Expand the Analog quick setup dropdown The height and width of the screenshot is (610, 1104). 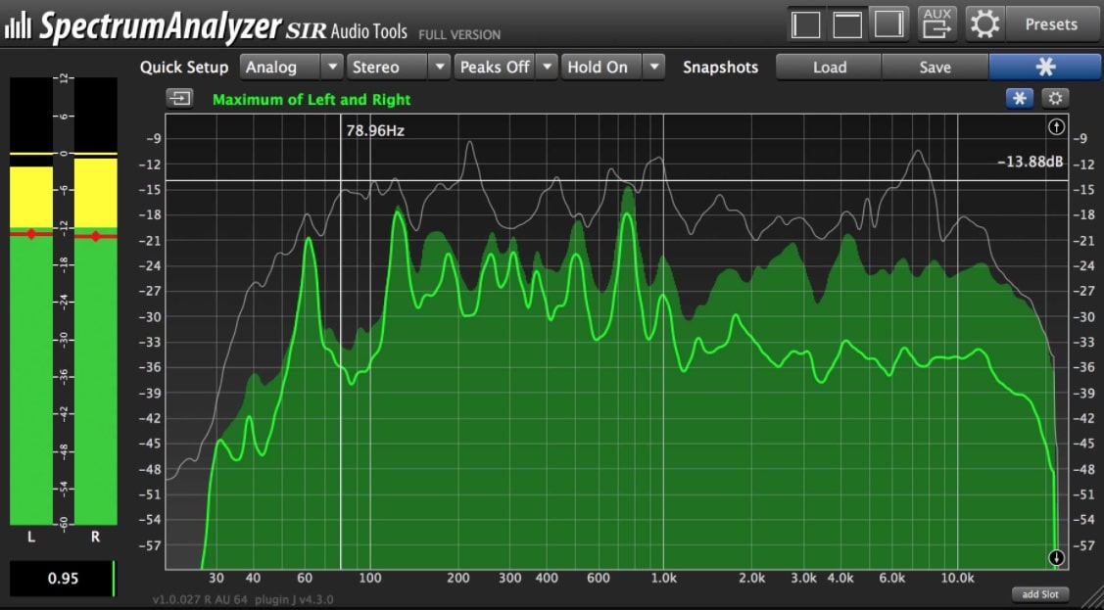coord(331,67)
